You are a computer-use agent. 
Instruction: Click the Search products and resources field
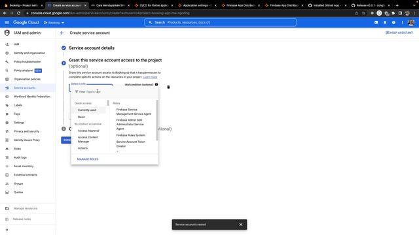click(220, 22)
